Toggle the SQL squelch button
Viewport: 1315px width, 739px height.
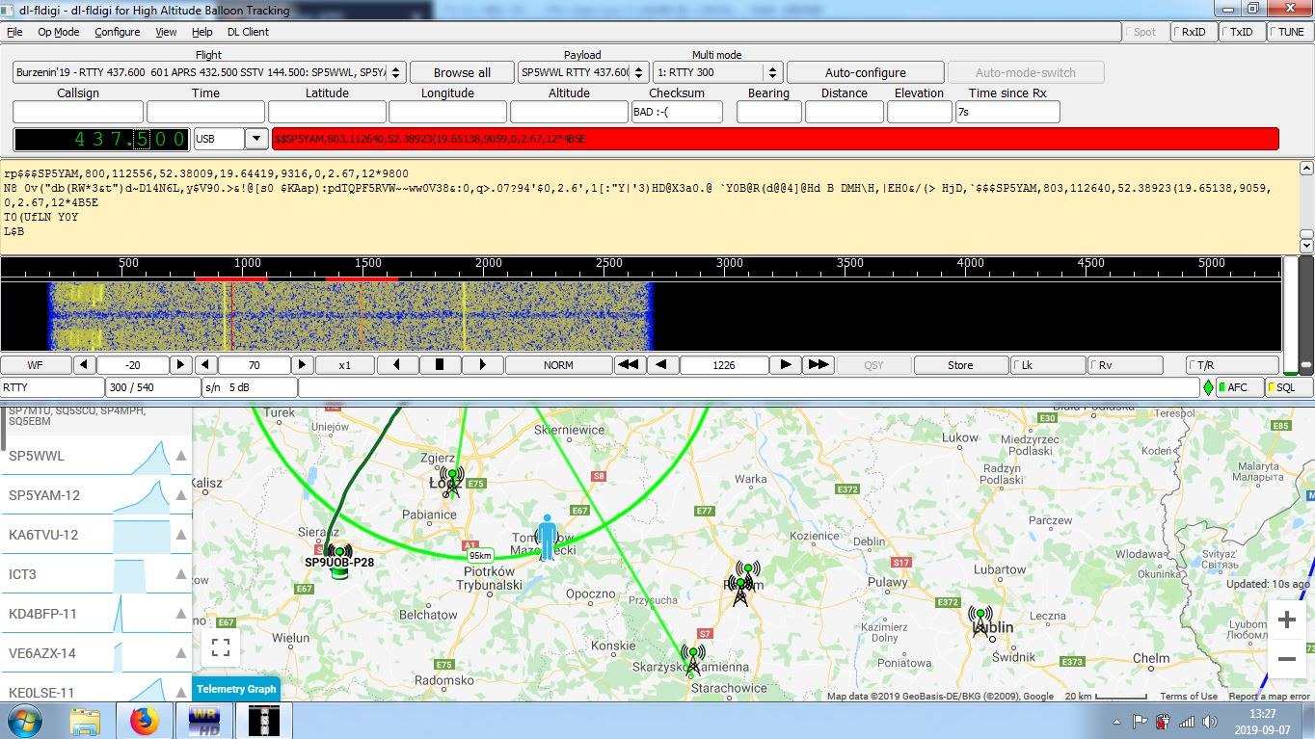[x=1287, y=387]
